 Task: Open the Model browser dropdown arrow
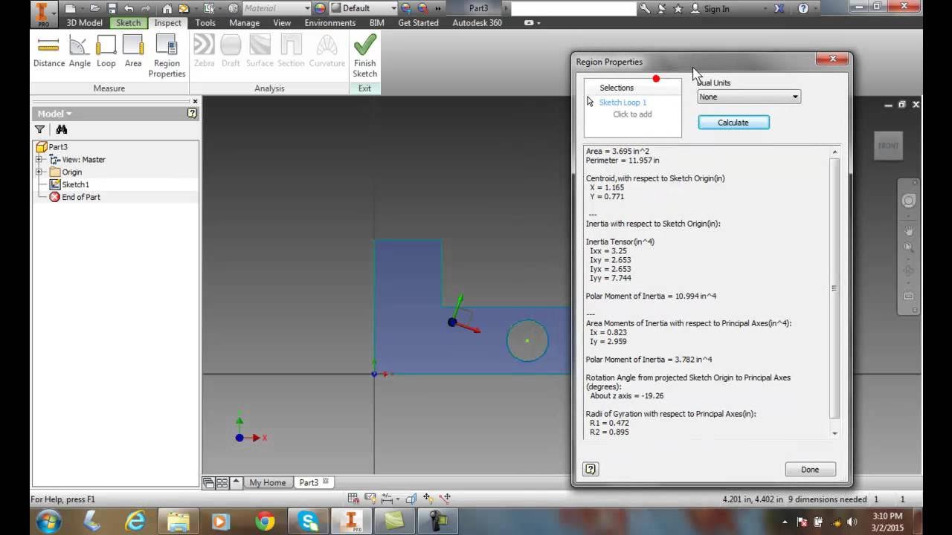pos(69,114)
